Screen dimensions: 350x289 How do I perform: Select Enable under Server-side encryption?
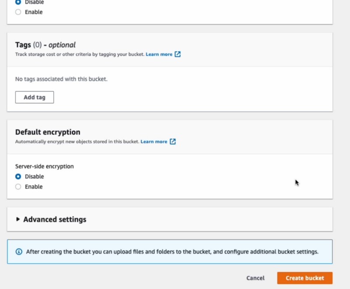18,187
